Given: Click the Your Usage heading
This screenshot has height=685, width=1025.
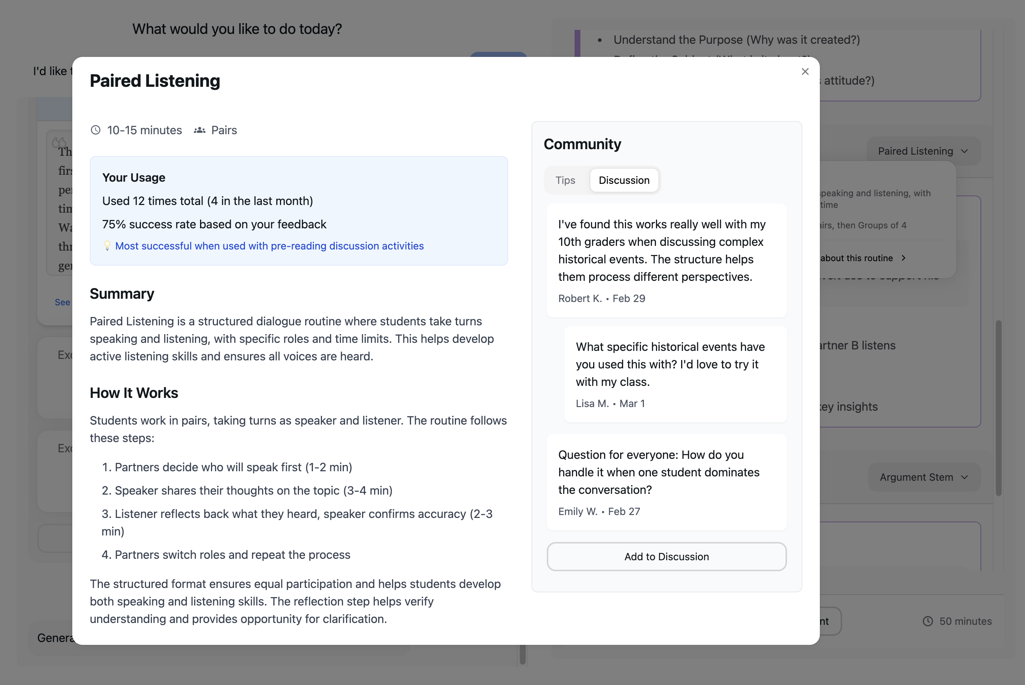Looking at the screenshot, I should click(134, 177).
